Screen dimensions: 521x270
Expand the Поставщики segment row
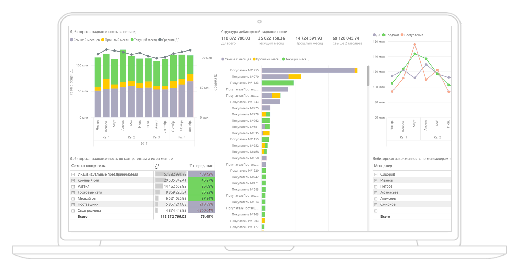point(73,205)
